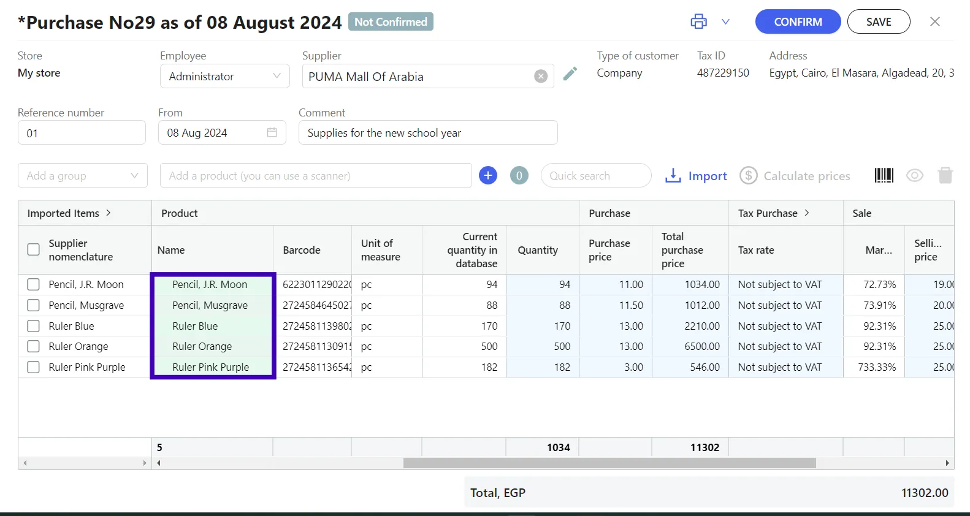Click the Import button
This screenshot has width=970, height=516.
click(696, 176)
